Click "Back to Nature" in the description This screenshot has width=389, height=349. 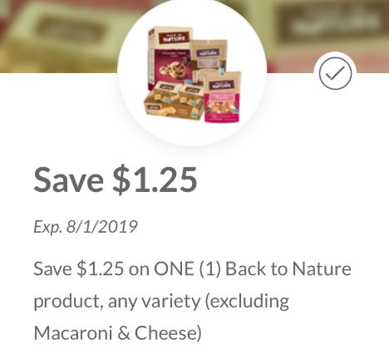click(x=288, y=268)
